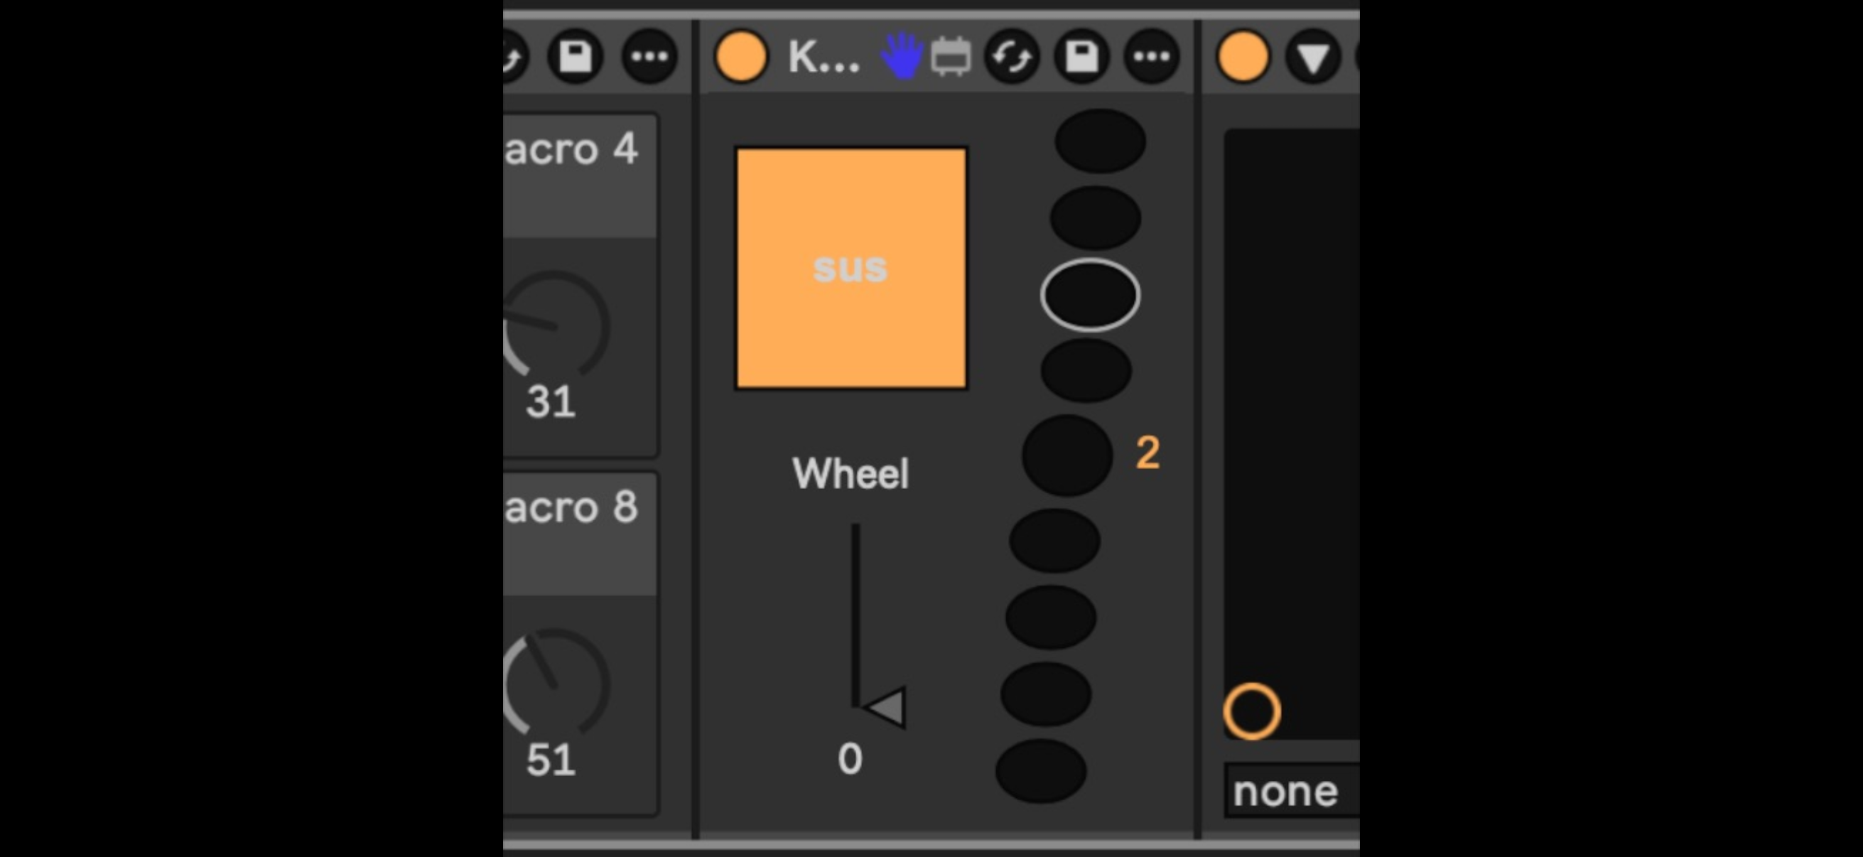Viewport: 1863px width, 857px height.
Task: Click the blue hand icon in K... title bar
Action: point(902,55)
